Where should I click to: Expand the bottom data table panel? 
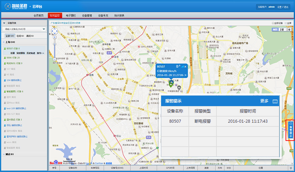click(x=290, y=168)
